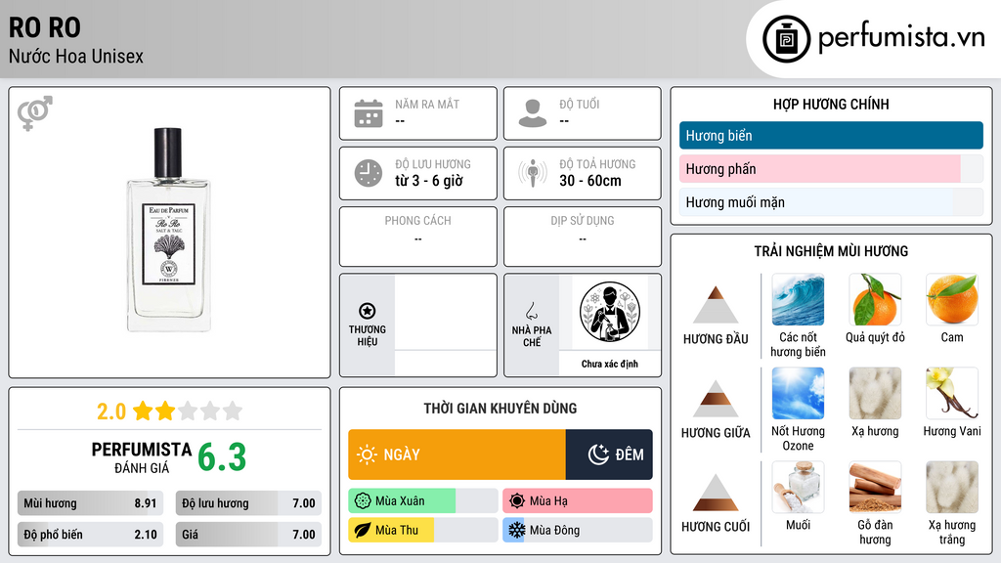This screenshot has height=563, width=1001.
Task: Click the Xạ hương musk image
Action: click(x=875, y=393)
